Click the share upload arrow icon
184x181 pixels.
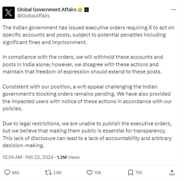coord(172,172)
